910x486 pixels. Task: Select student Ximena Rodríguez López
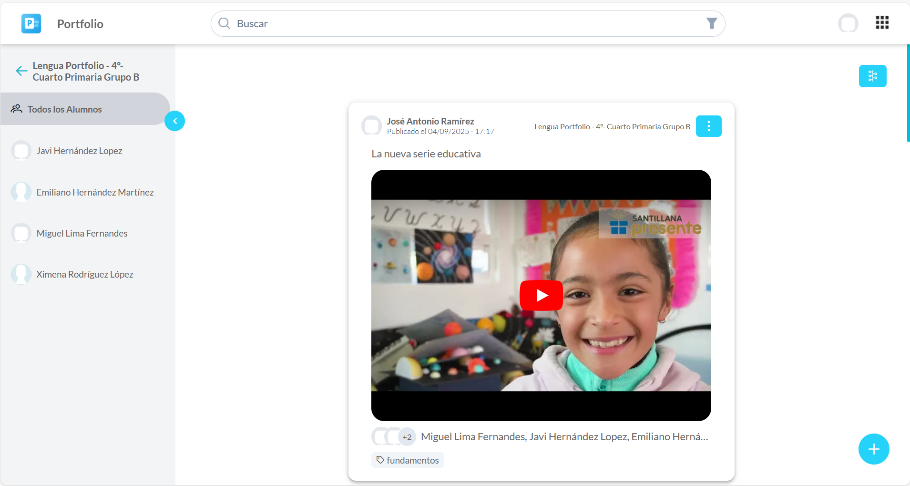[85, 274]
